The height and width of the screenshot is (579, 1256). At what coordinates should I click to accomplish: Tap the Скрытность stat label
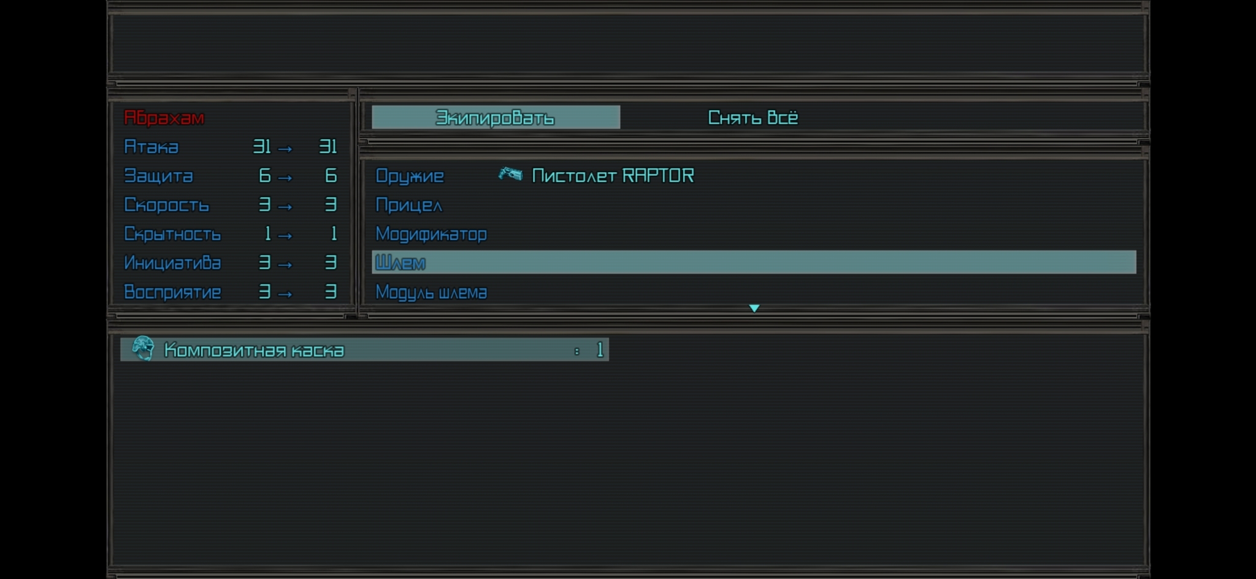tap(172, 234)
